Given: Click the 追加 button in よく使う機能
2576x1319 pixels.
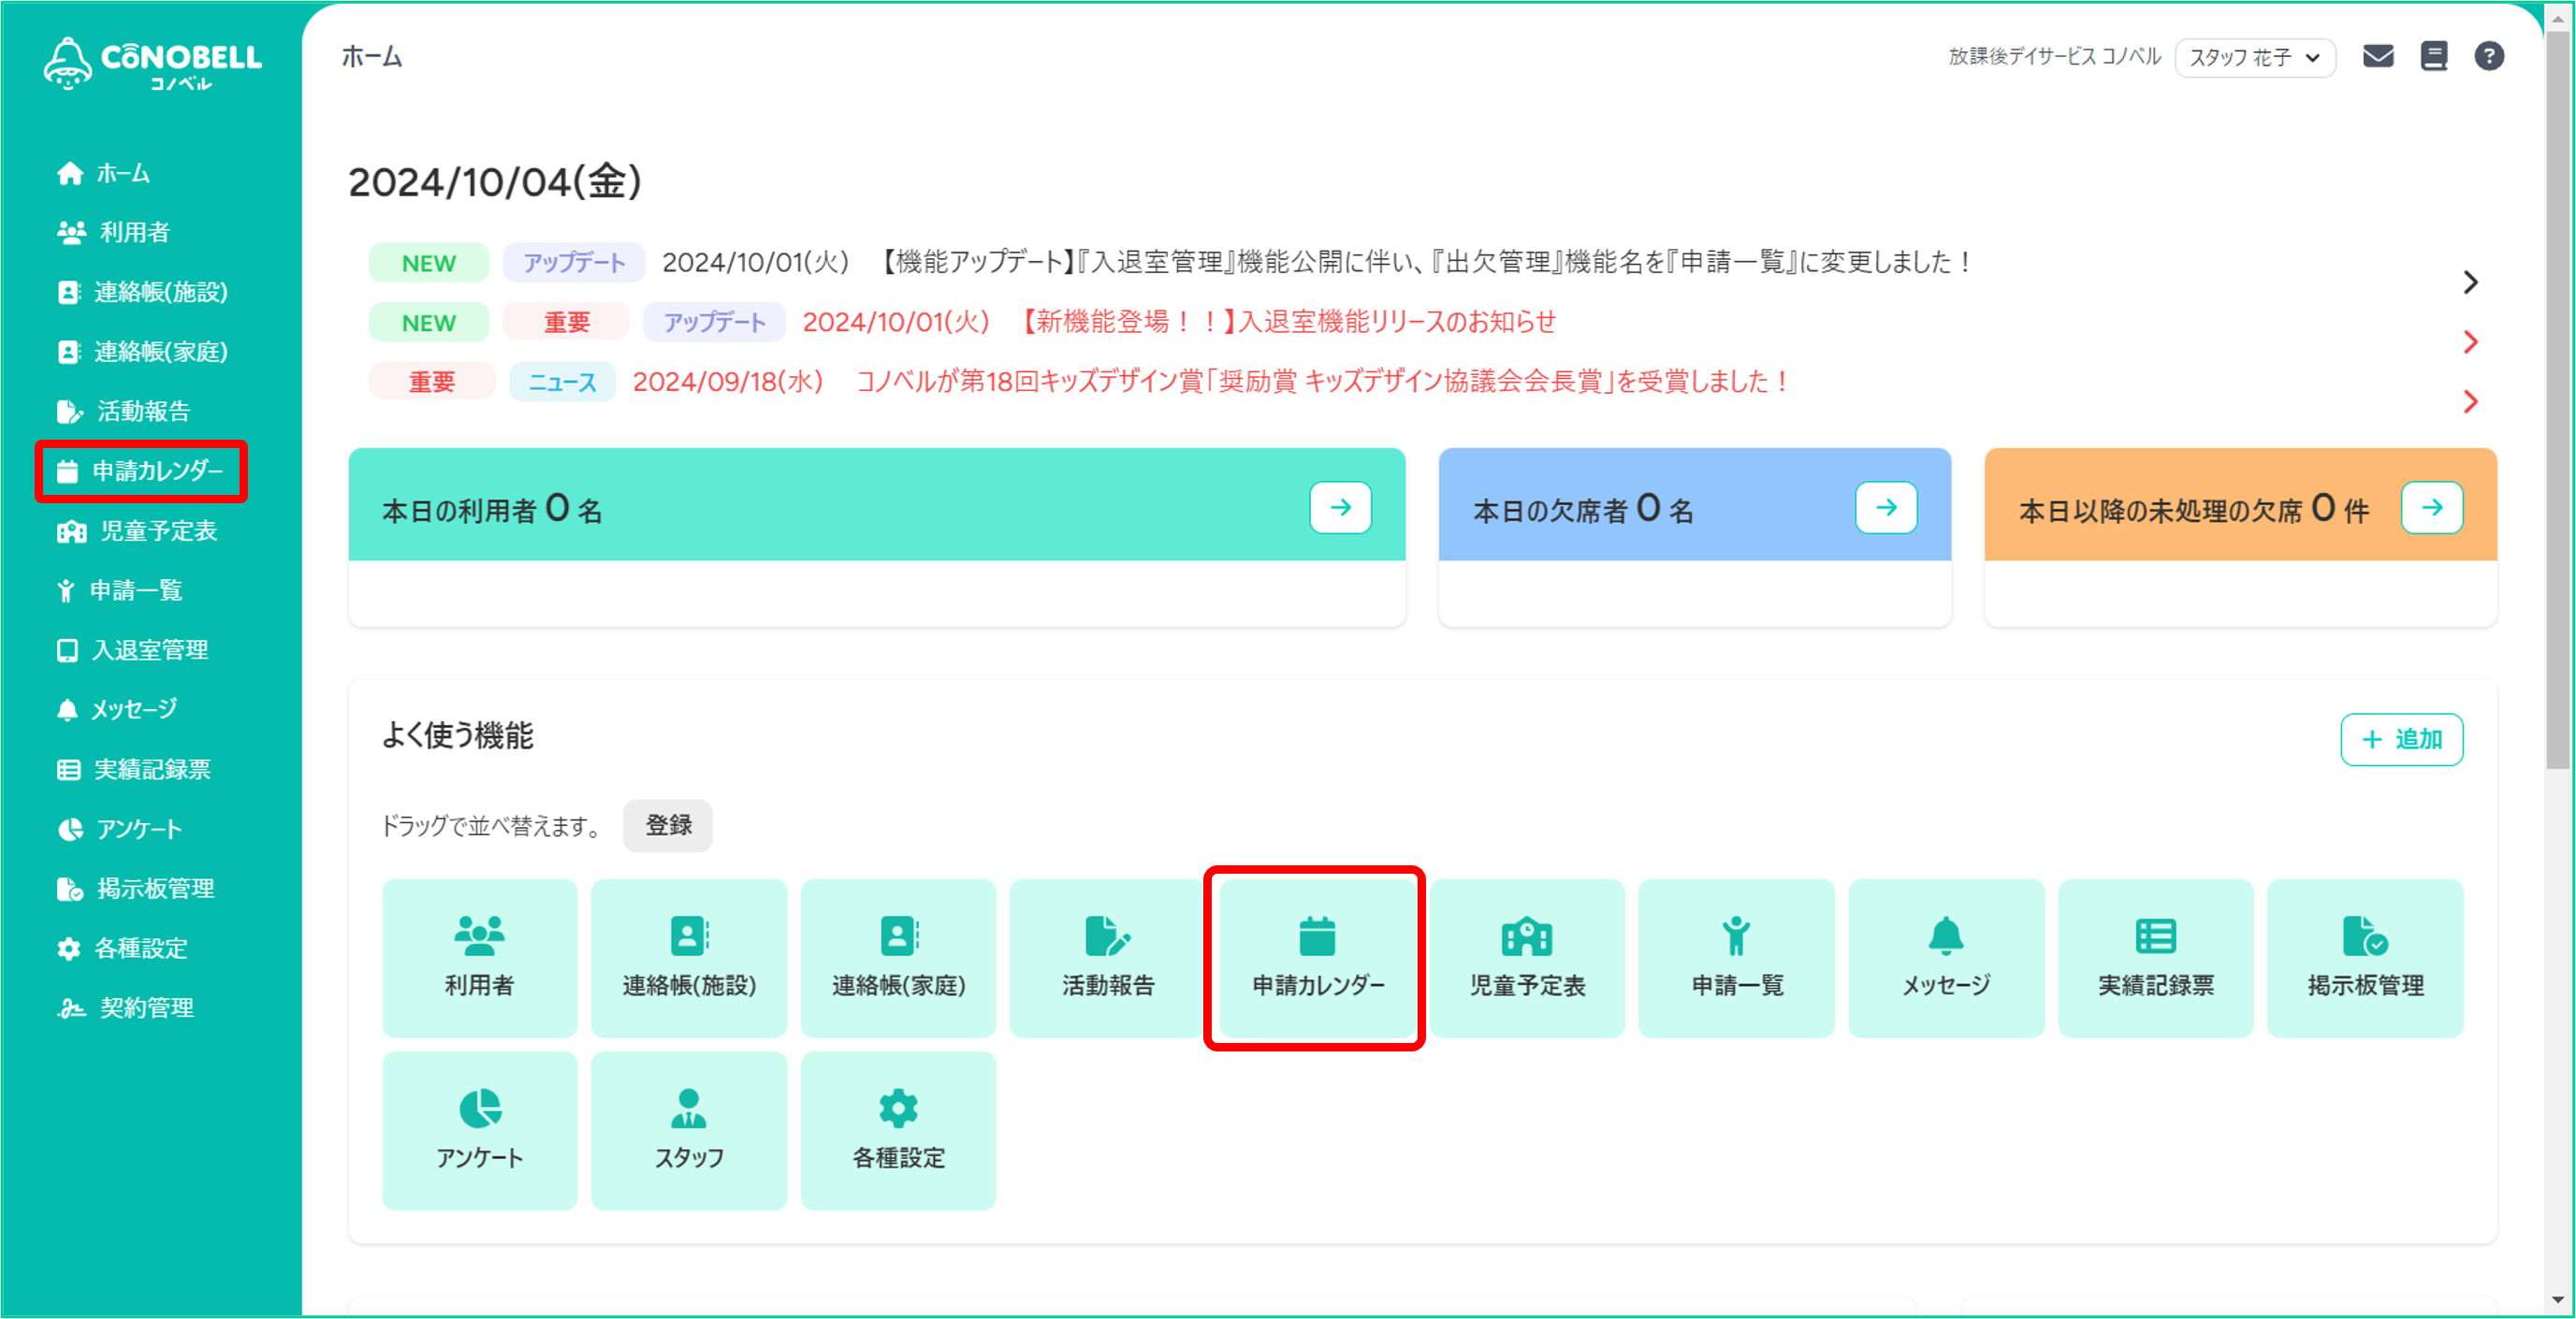Looking at the screenshot, I should click(x=2401, y=739).
